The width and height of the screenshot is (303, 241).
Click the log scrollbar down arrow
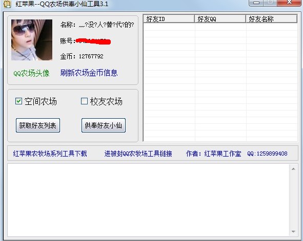[293, 232]
